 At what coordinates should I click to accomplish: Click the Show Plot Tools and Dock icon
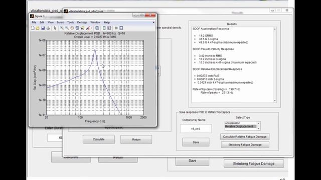[x=121, y=28]
